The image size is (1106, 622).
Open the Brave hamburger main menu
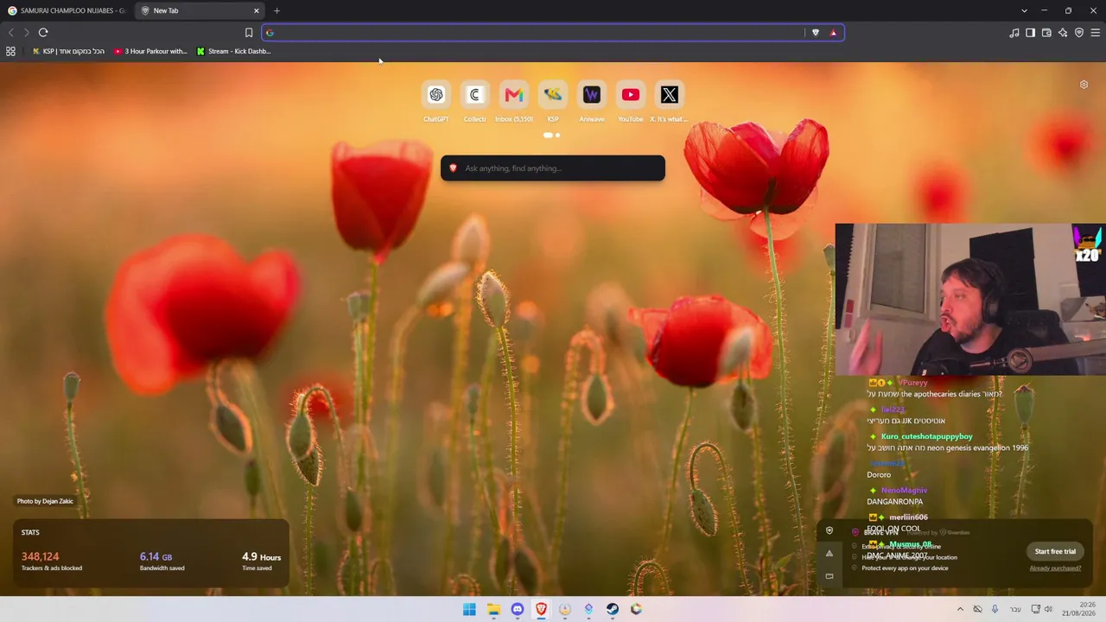[1095, 33]
